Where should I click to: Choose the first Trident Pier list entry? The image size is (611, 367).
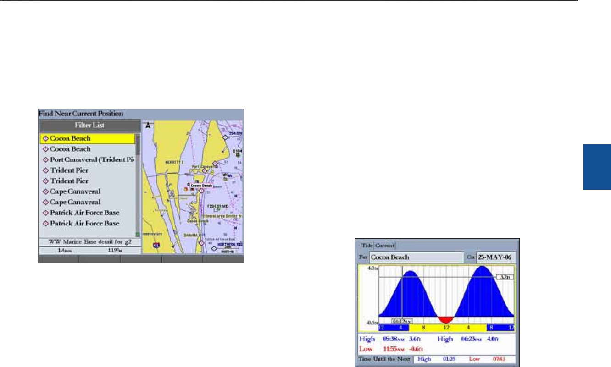point(69,170)
